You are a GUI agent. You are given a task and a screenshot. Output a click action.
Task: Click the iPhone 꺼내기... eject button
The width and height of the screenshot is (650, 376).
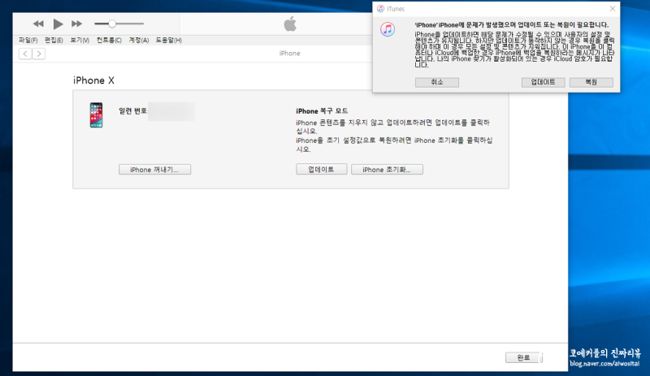(154, 170)
